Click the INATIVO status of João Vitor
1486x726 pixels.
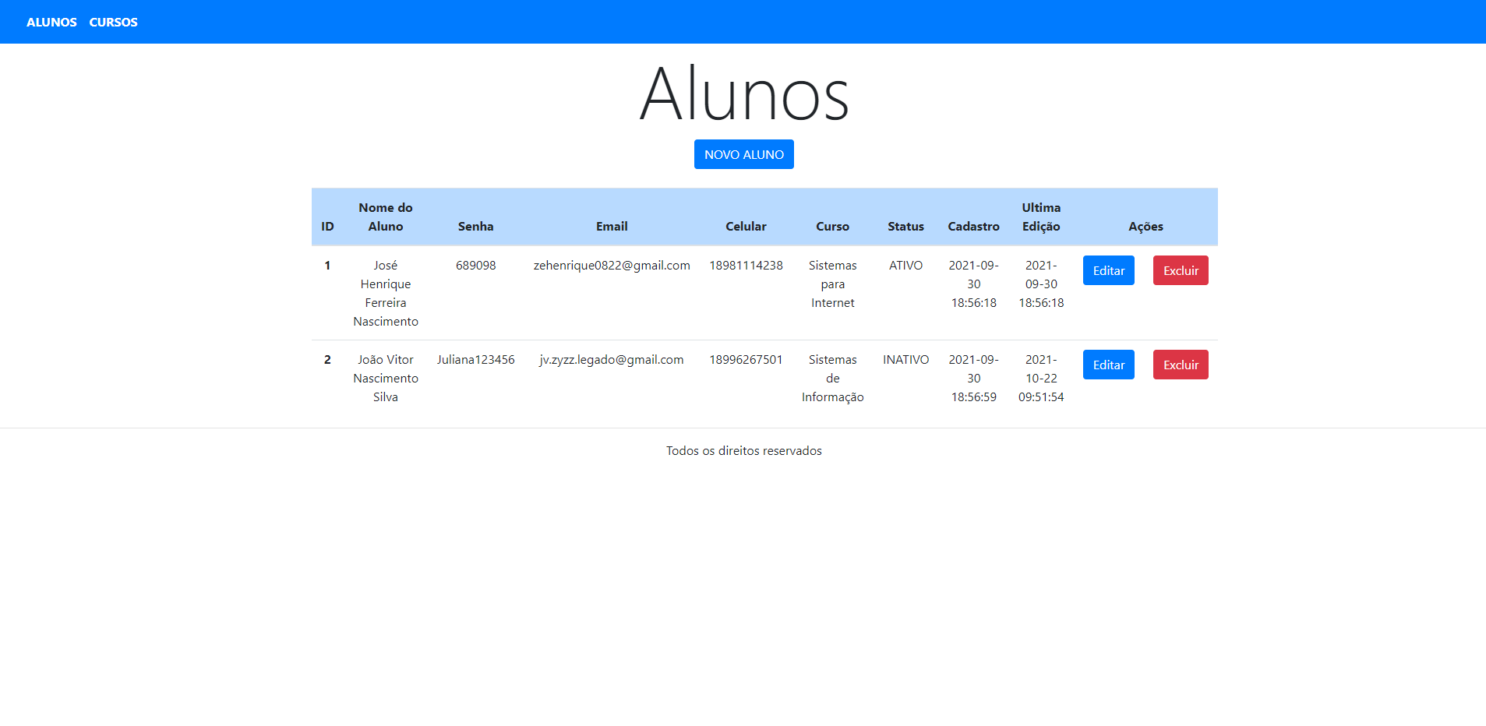click(x=905, y=359)
